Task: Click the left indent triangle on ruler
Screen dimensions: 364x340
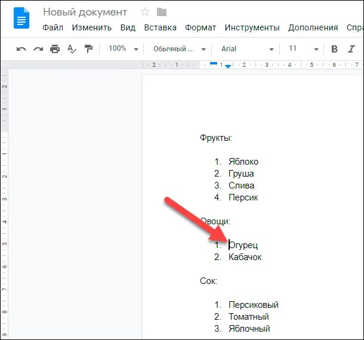Action: (228, 67)
